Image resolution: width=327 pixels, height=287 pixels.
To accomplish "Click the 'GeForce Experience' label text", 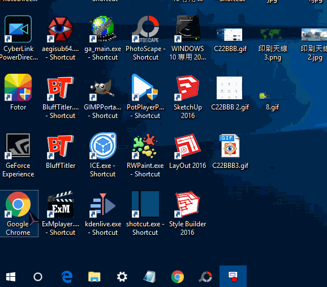I will [18, 170].
